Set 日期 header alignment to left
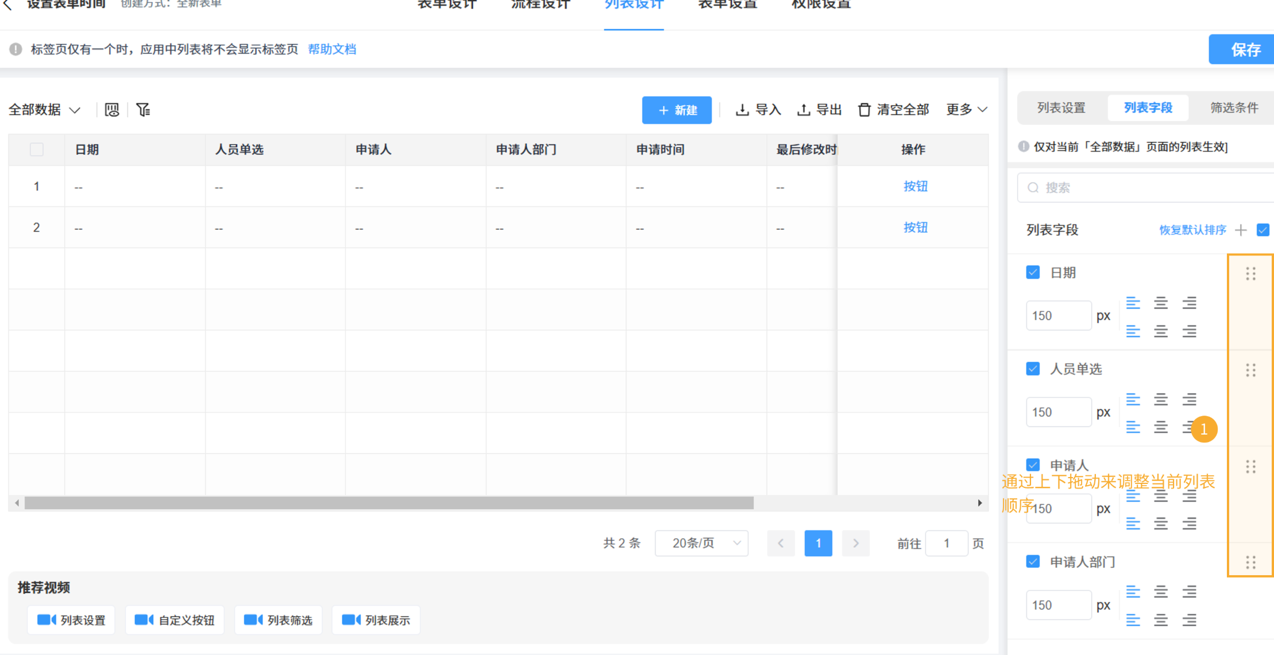1274x655 pixels. click(x=1133, y=303)
